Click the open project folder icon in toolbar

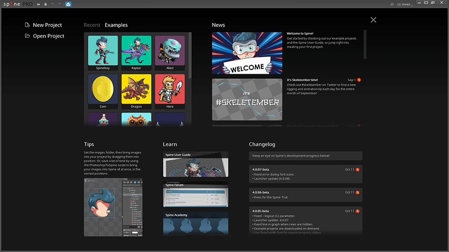(38, 4)
